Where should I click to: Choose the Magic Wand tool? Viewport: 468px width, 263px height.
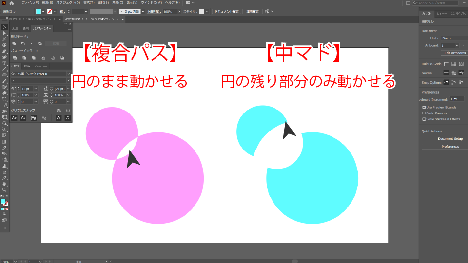coord(4,39)
